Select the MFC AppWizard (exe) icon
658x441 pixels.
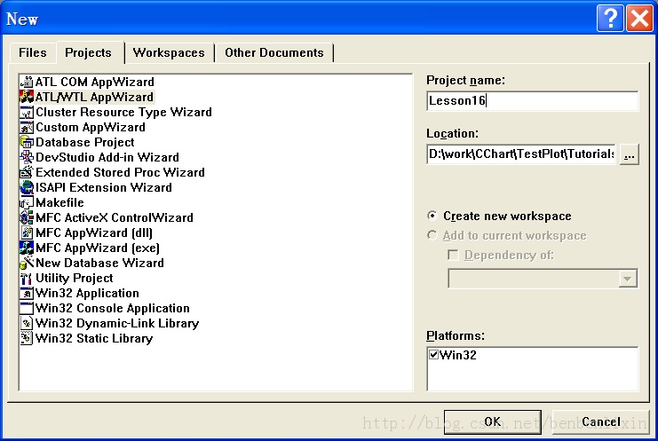pyautogui.click(x=27, y=248)
